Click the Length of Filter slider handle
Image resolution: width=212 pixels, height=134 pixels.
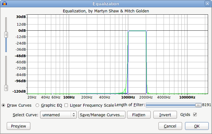198,105
